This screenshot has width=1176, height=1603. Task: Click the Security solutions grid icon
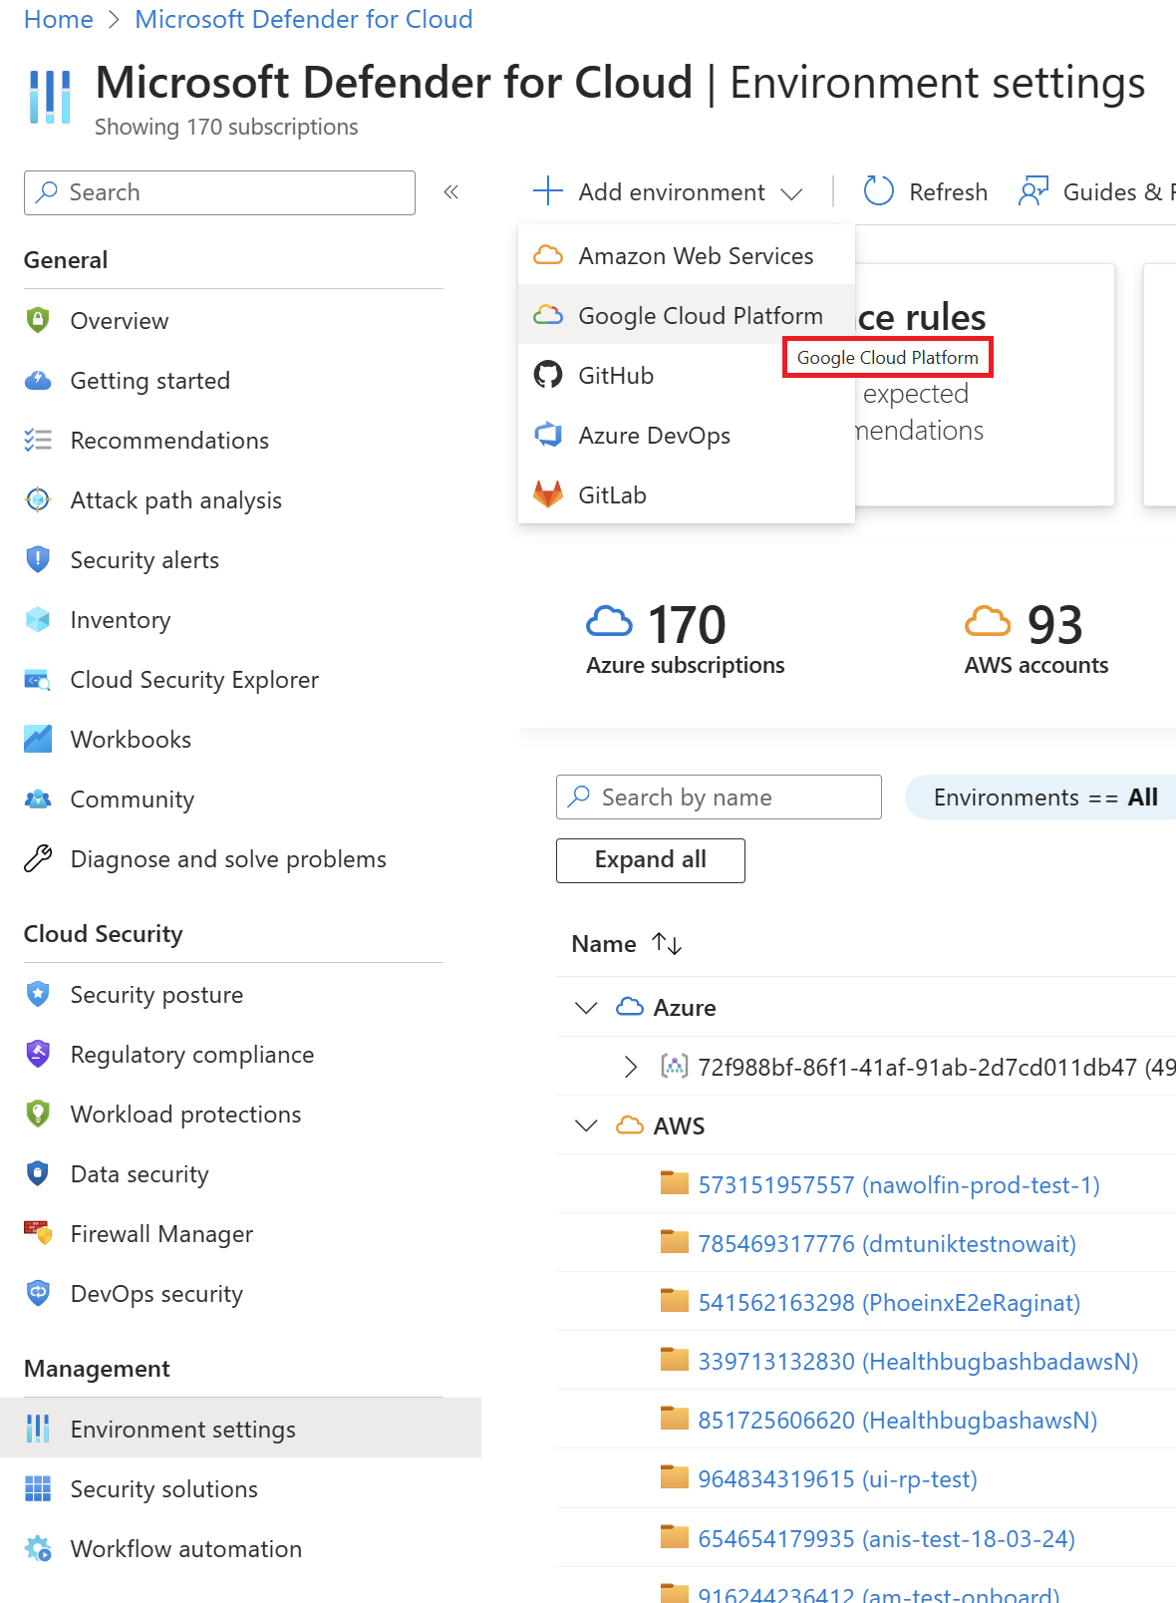tap(38, 1488)
